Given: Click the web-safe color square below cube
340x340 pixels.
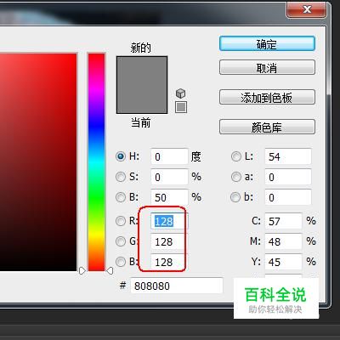Looking at the screenshot, I should click(x=181, y=107).
